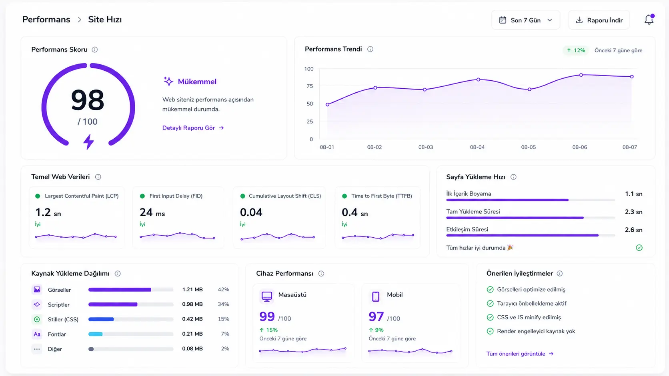This screenshot has height=376, width=669.
Task: Click the Görseller image icon
Action: [37, 289]
